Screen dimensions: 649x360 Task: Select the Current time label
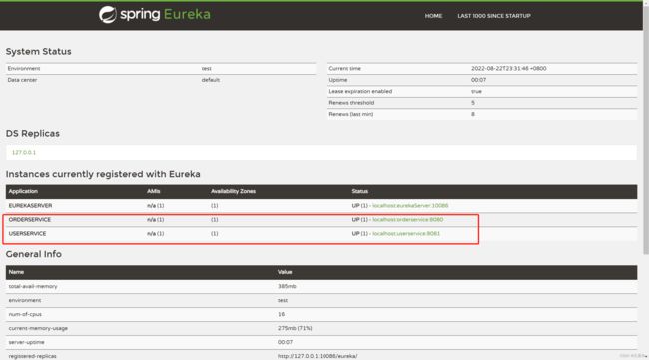click(344, 68)
